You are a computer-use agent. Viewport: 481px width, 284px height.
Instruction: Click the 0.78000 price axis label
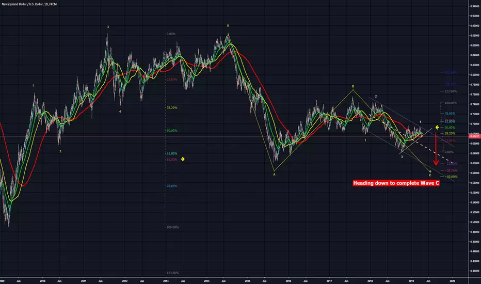click(475, 85)
